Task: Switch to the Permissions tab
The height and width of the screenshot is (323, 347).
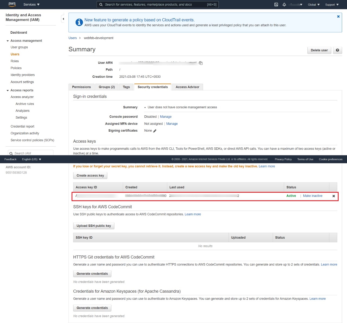Action: (81, 87)
